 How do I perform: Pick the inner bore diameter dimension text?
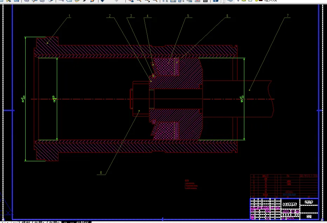pyautogui.click(x=54, y=99)
